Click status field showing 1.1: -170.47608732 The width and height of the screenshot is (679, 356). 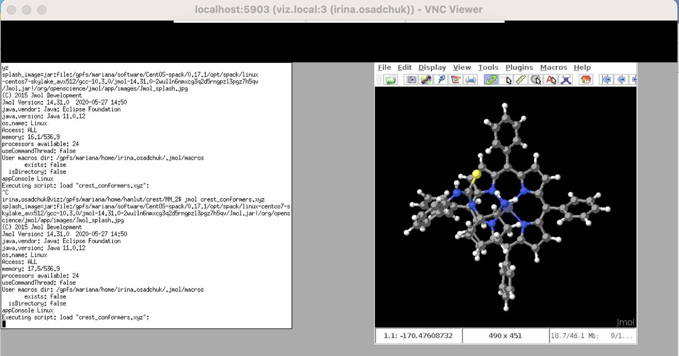pos(418,336)
